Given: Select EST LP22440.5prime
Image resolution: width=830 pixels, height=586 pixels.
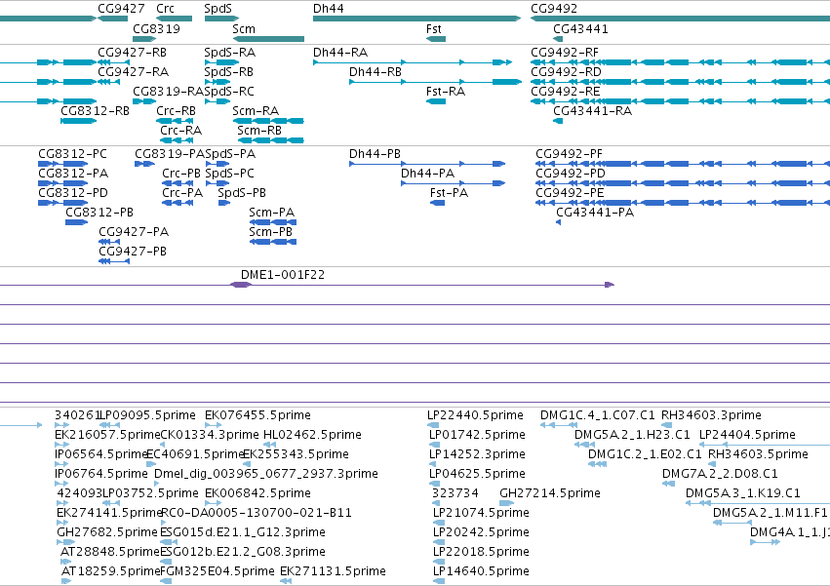Looking at the screenshot, I should (433, 425).
